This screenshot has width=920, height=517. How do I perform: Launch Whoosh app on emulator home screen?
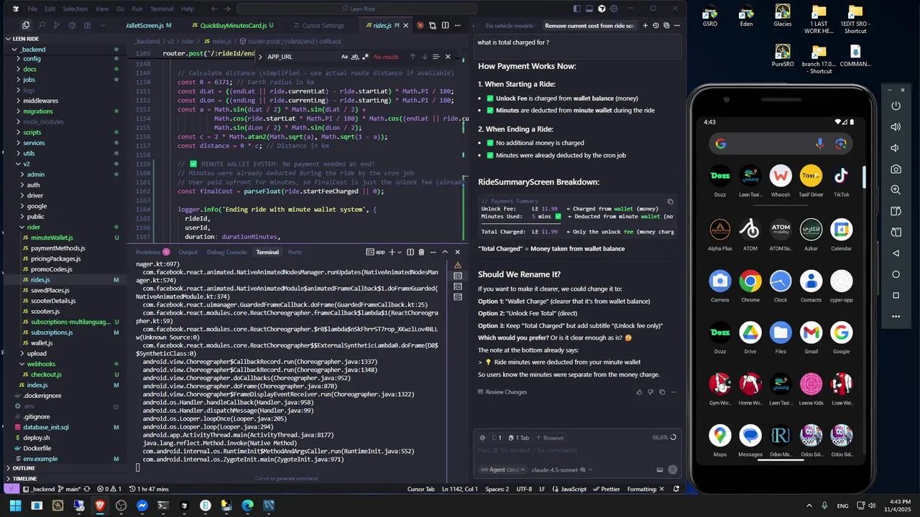[x=781, y=181]
